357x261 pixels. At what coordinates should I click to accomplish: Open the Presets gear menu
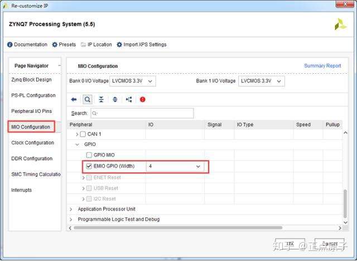pos(64,45)
